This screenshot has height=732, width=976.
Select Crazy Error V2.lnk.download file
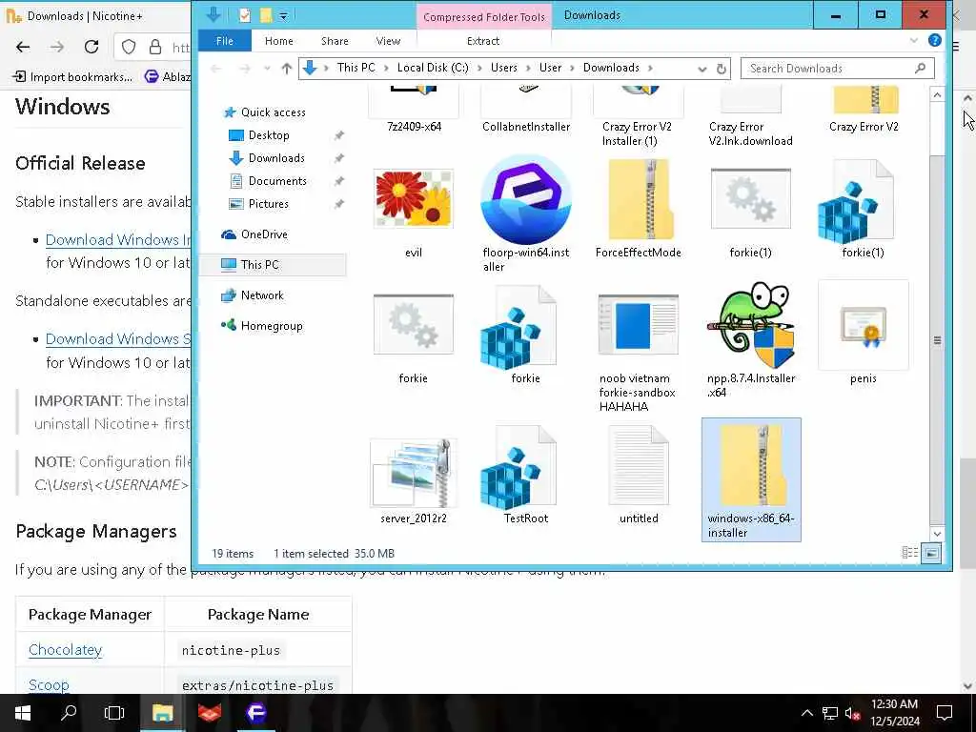pos(751,118)
